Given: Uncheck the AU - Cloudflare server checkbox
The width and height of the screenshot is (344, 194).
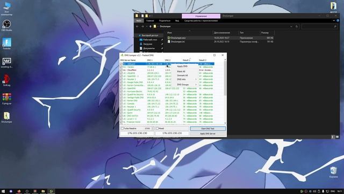Looking at the screenshot, I should coord(121,70).
